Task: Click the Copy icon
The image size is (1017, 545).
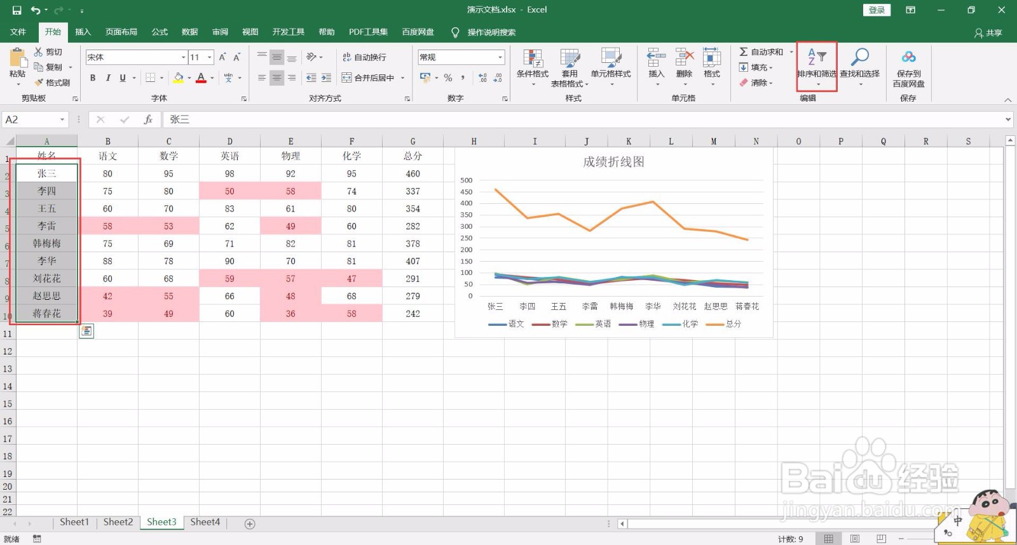Action: (x=39, y=67)
